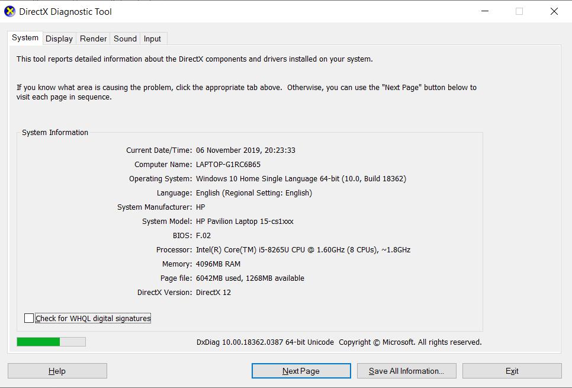Go to the Input tab
This screenshot has width=572, height=388.
click(x=152, y=39)
